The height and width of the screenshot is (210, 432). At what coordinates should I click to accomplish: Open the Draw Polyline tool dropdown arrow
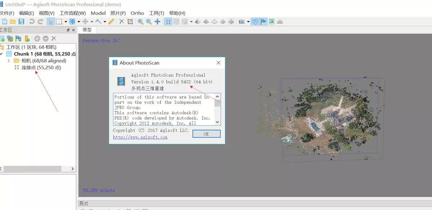click(105, 22)
